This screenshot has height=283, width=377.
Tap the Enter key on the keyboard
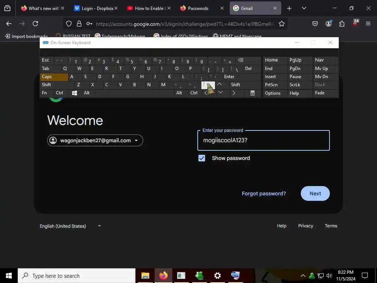(241, 77)
